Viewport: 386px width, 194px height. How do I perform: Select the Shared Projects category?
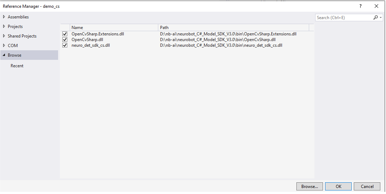click(x=22, y=36)
